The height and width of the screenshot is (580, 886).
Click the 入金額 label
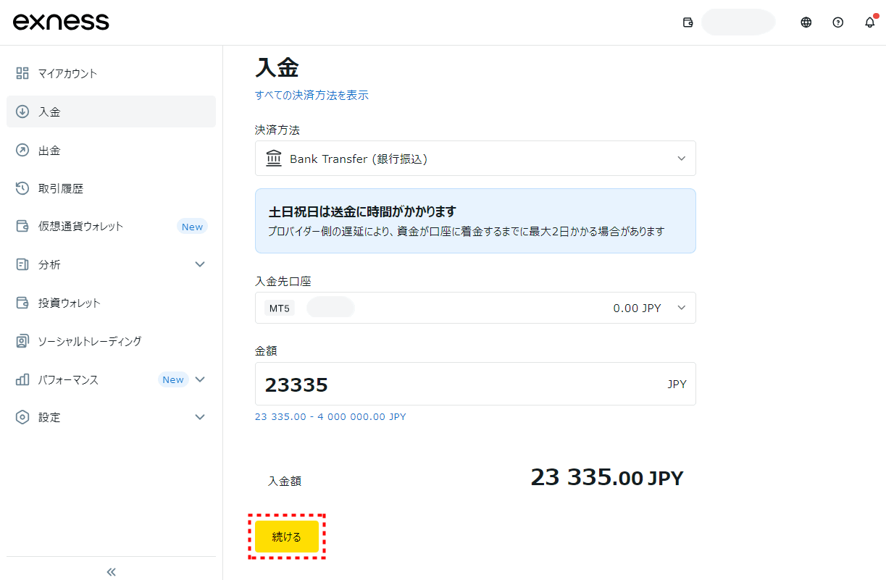tap(285, 481)
